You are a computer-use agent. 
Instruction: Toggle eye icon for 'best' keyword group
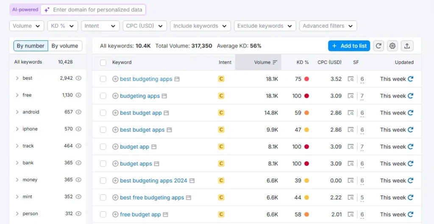pos(78,78)
